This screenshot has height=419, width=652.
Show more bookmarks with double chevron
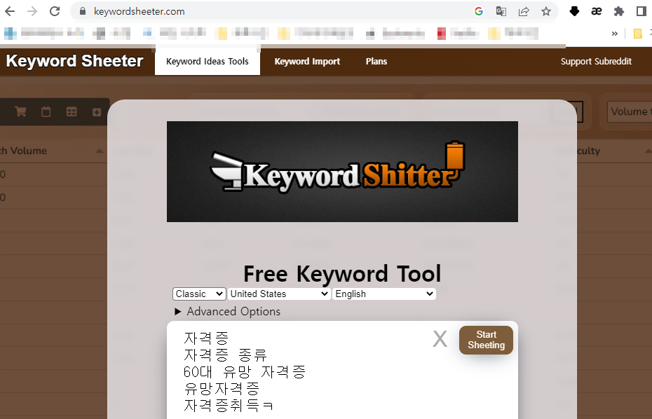click(x=615, y=34)
